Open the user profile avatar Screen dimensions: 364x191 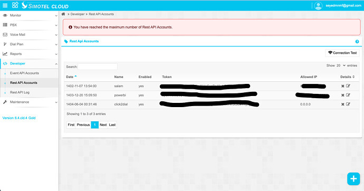pyautogui.click(x=318, y=6)
